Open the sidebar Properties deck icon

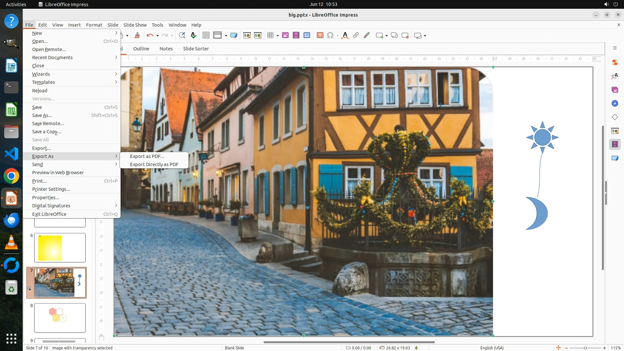point(615,62)
